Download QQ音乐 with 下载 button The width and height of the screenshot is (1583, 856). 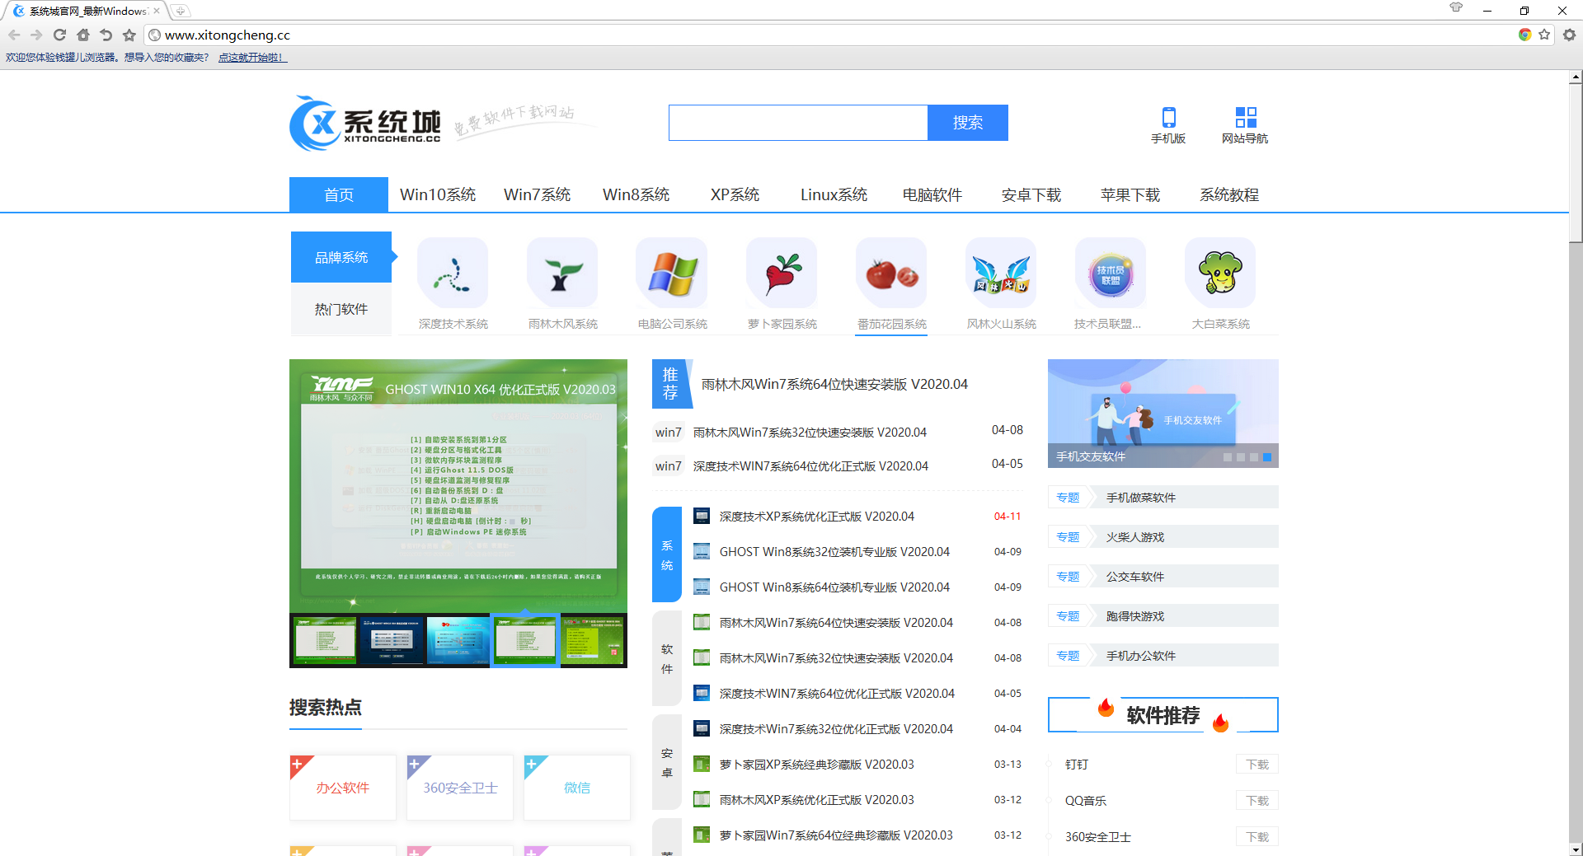(1257, 801)
